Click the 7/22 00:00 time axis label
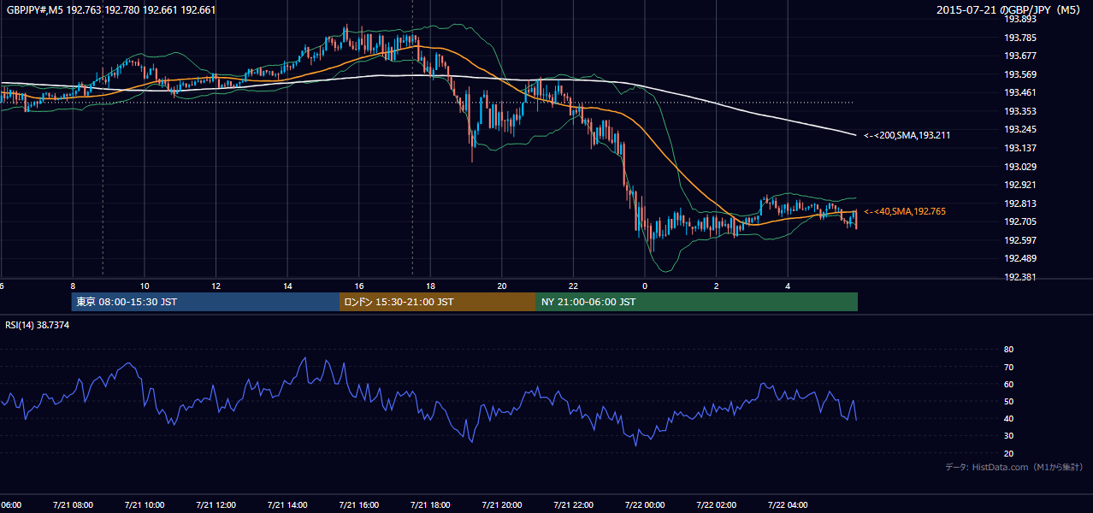The height and width of the screenshot is (513, 1093). coord(645,505)
